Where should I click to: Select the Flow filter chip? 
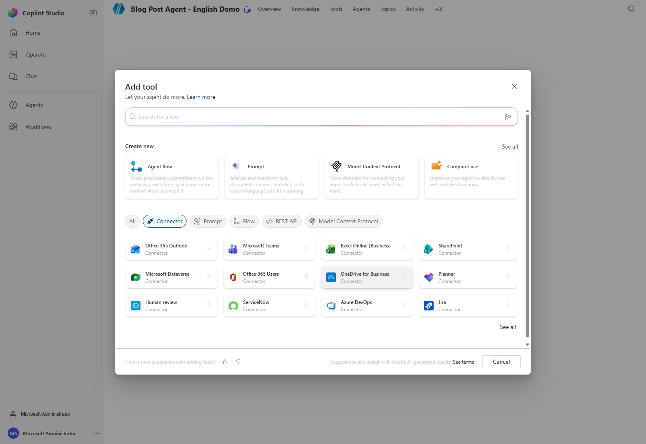pos(244,221)
